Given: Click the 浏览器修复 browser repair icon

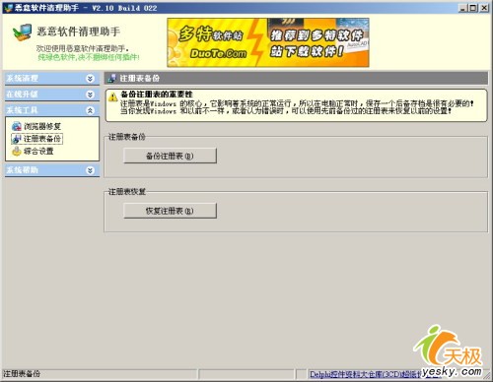Looking at the screenshot, I should 16,126.
